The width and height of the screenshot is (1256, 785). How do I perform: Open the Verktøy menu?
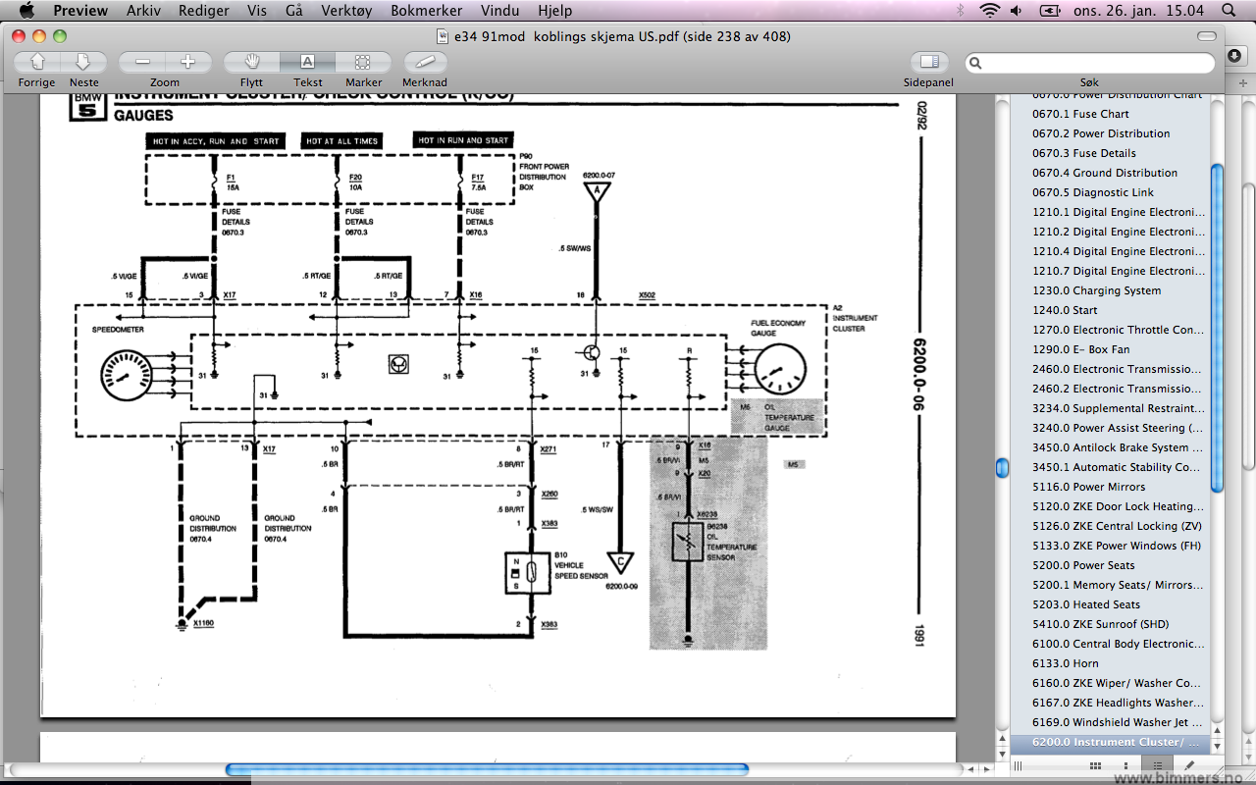coord(348,10)
